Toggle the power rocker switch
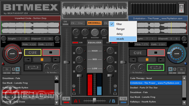Viewport: 189px width, 106px height. tap(181, 9)
